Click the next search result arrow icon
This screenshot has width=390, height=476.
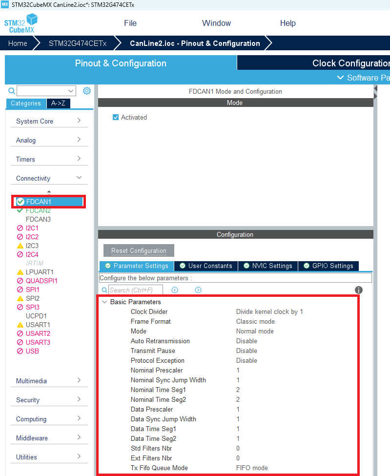click(198, 290)
